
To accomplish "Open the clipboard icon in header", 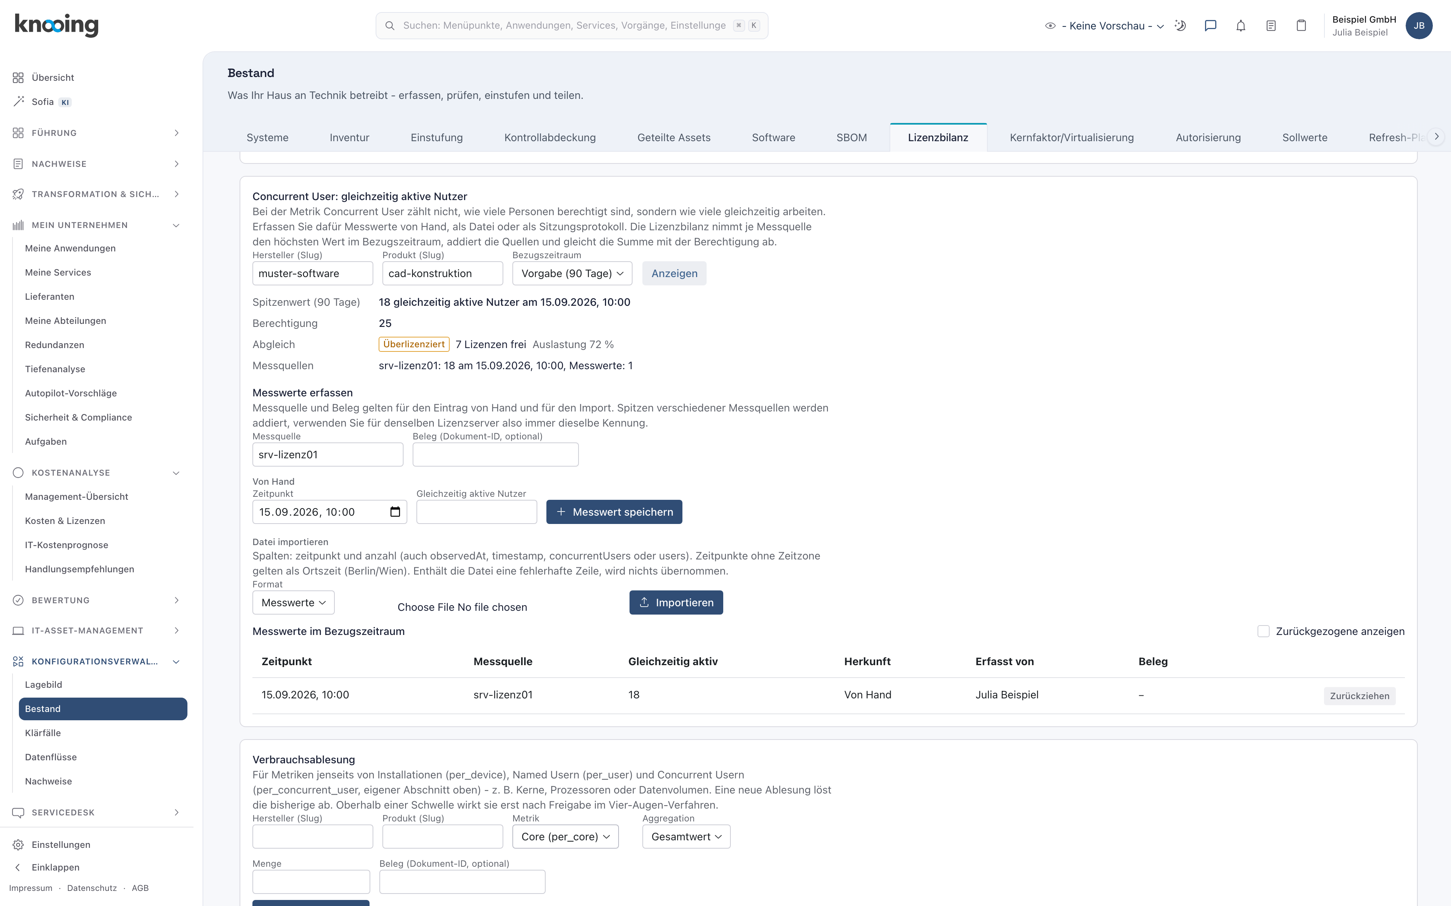I will [x=1301, y=26].
